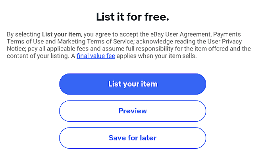Click the List it for free heading
Image resolution: width=262 pixels, height=153 pixels.
(133, 17)
